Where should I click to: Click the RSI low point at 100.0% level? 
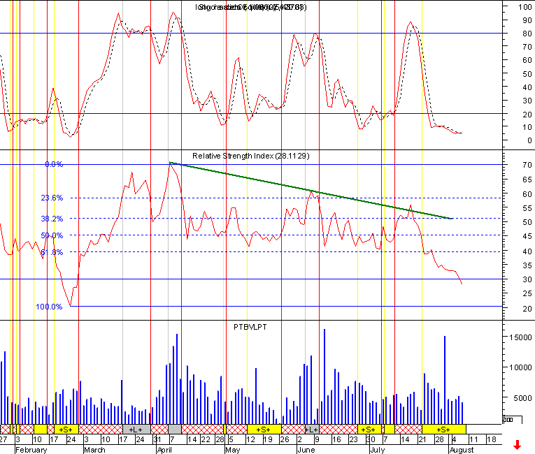coord(71,306)
